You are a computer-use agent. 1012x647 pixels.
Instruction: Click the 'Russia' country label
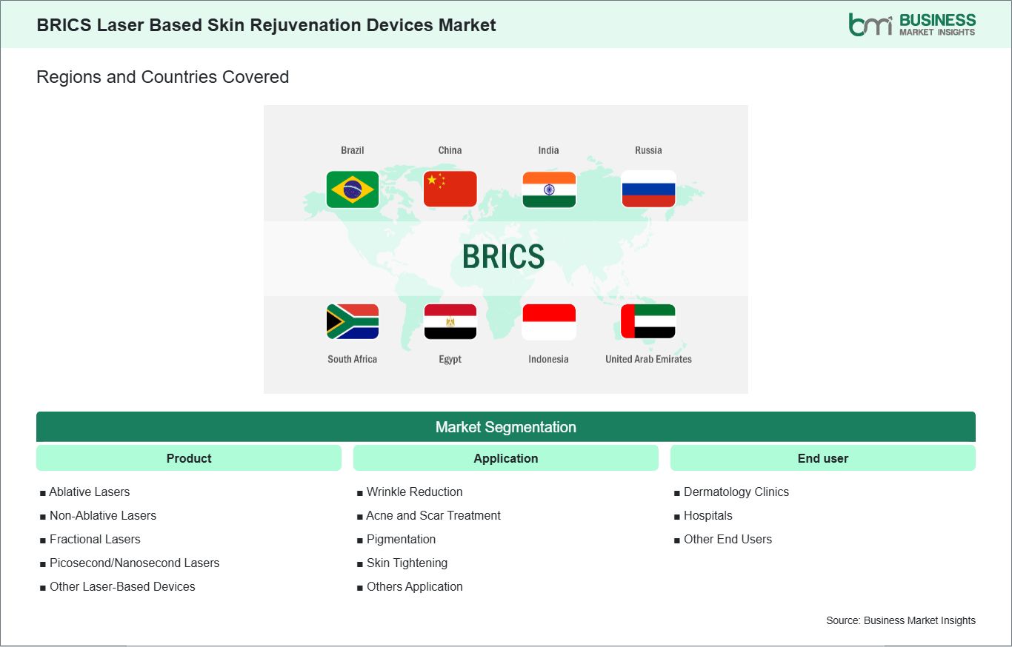(648, 150)
